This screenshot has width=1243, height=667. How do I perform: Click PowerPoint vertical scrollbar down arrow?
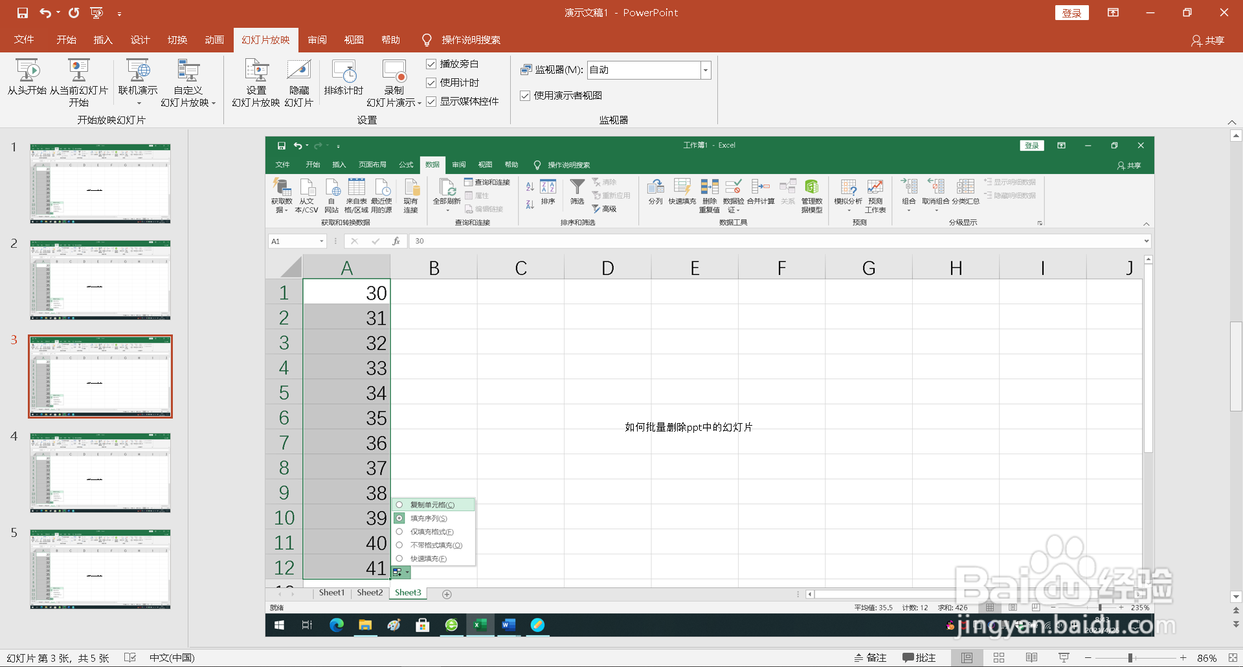coord(1236,597)
